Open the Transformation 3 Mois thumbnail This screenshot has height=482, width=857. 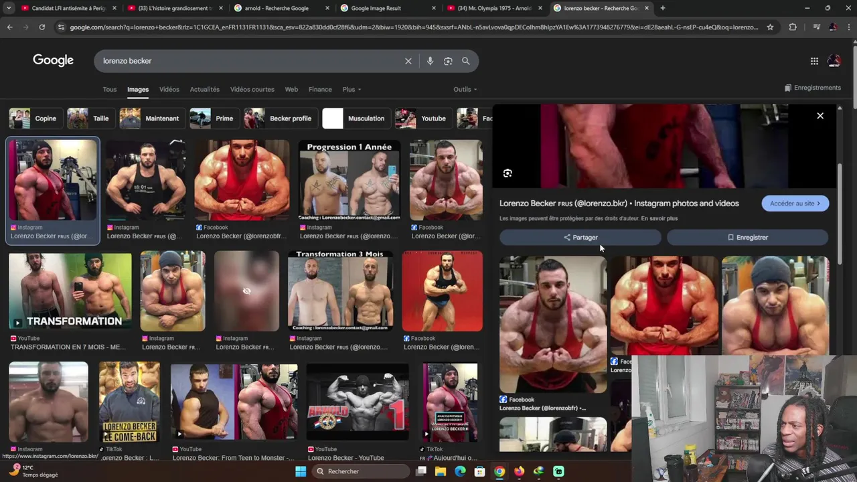point(339,291)
